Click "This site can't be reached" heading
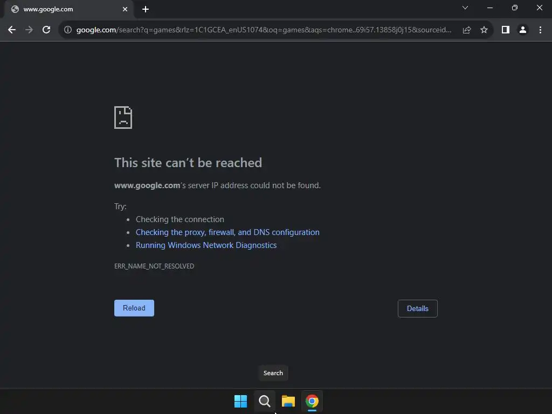 coord(188,163)
